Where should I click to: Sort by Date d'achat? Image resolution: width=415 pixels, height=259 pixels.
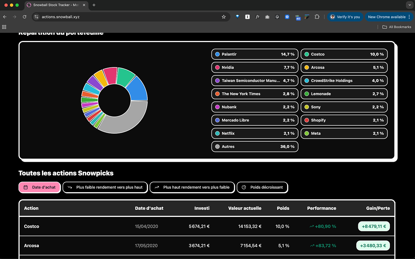[x=40, y=187]
